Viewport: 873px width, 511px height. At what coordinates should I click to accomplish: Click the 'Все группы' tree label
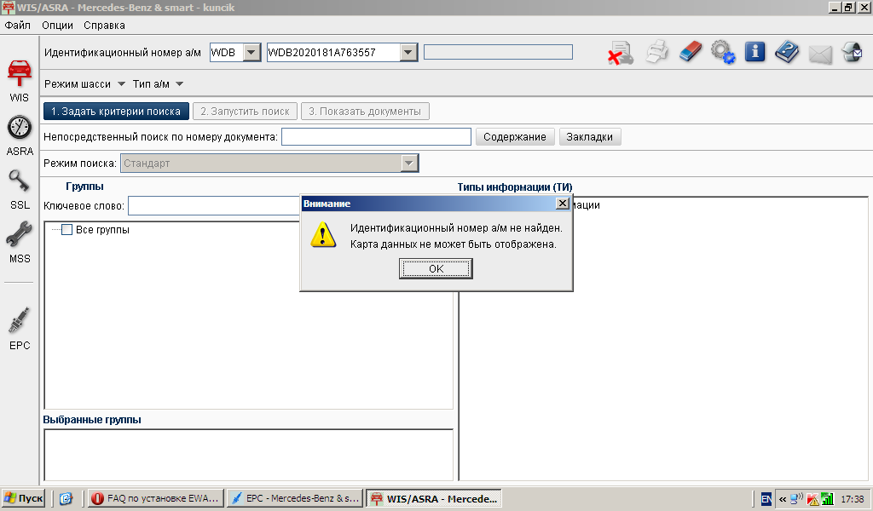(x=102, y=230)
